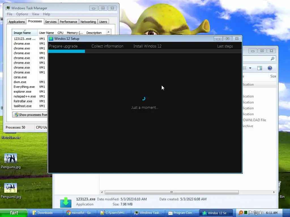The height and width of the screenshot is (217, 290).
Task: Switch to the Program Com... taskbar button
Action: [x=182, y=213]
